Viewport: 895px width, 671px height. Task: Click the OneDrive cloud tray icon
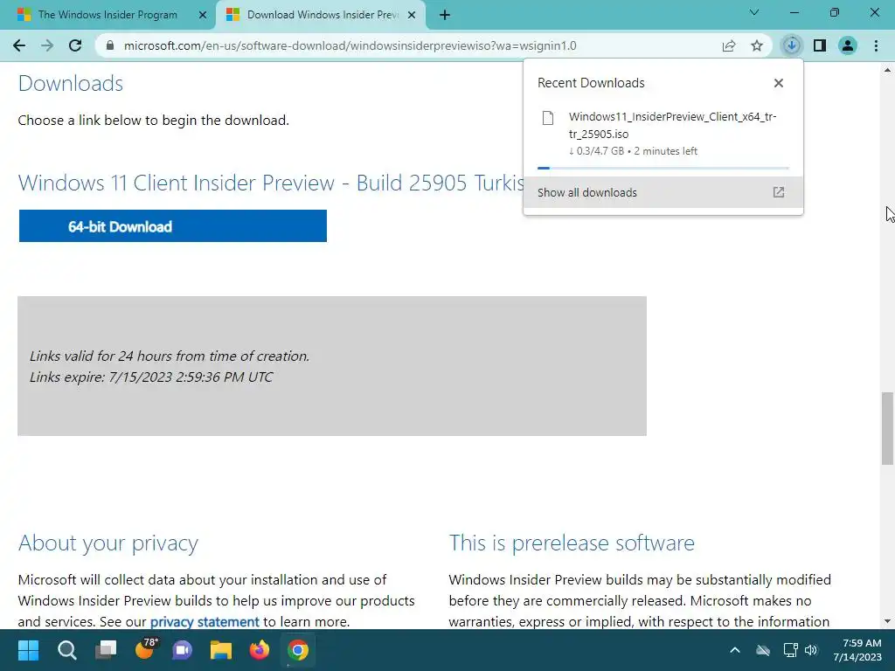(x=762, y=650)
